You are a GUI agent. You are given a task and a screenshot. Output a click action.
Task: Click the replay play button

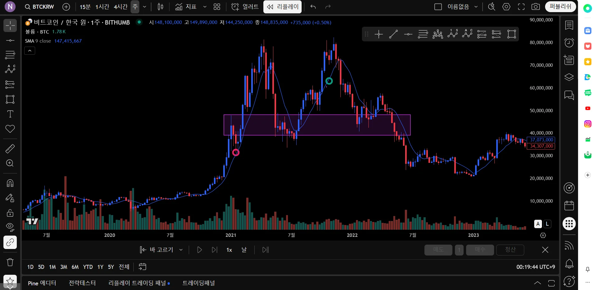pyautogui.click(x=199, y=250)
